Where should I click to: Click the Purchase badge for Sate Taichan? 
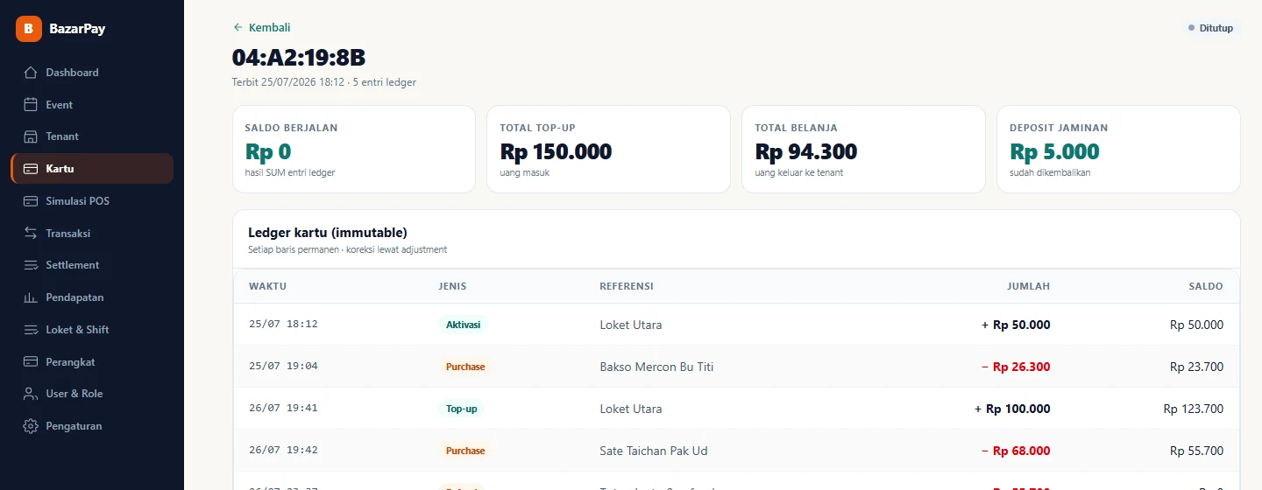coord(465,451)
